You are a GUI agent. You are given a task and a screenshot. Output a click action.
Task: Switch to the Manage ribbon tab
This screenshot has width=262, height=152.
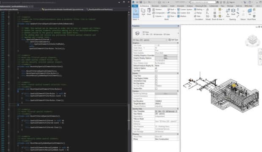pos(230,6)
